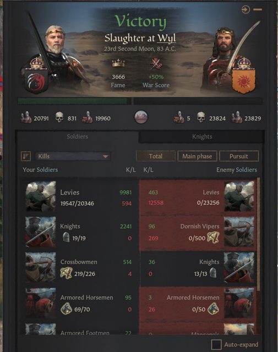Switch to the Soldiers tab

[77, 136]
